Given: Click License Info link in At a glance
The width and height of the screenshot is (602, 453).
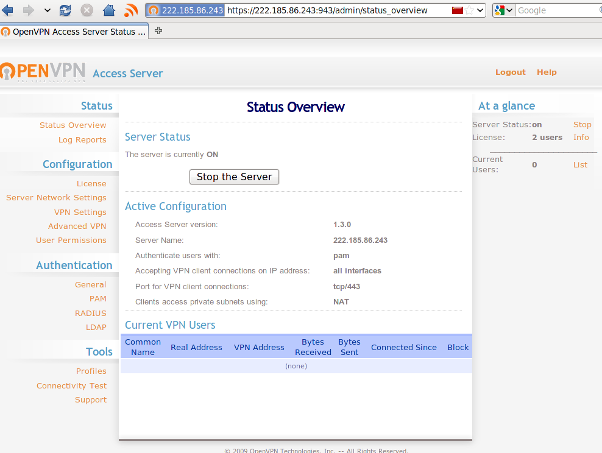Looking at the screenshot, I should 581,138.
